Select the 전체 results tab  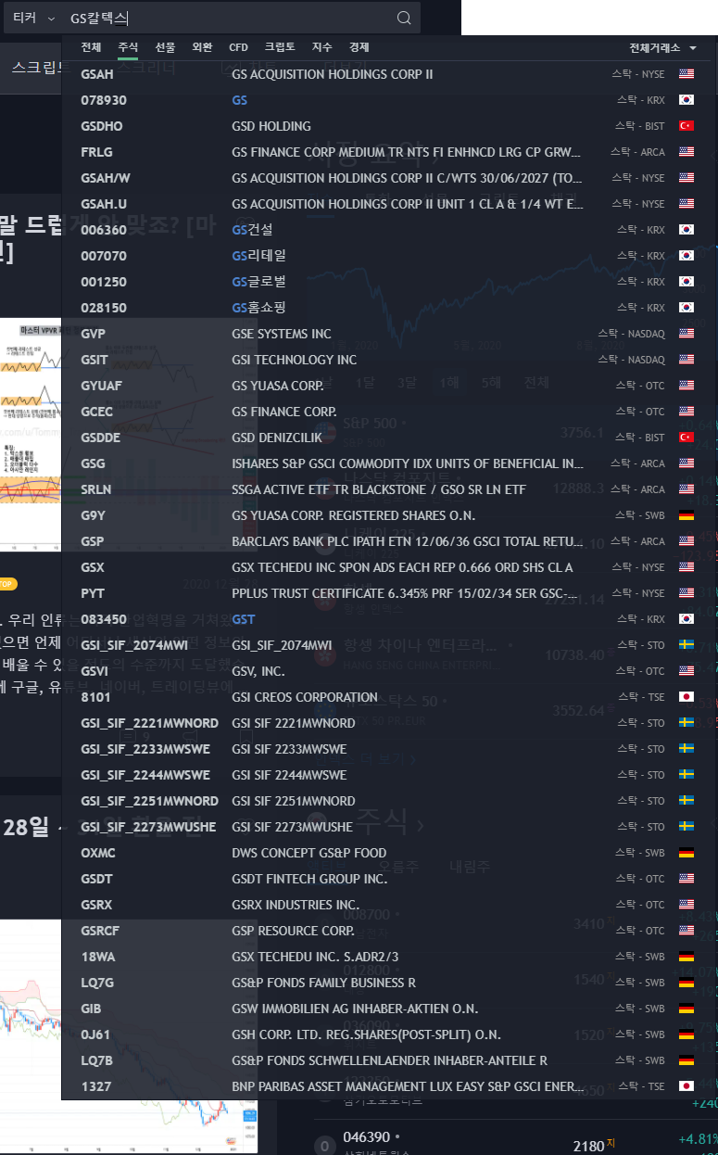point(91,47)
